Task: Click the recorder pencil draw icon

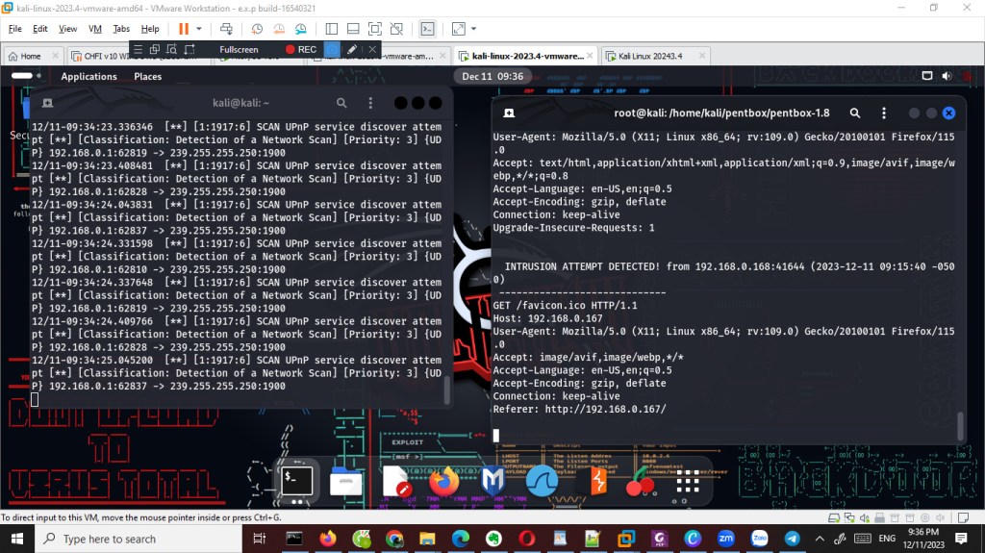Action: click(x=352, y=49)
